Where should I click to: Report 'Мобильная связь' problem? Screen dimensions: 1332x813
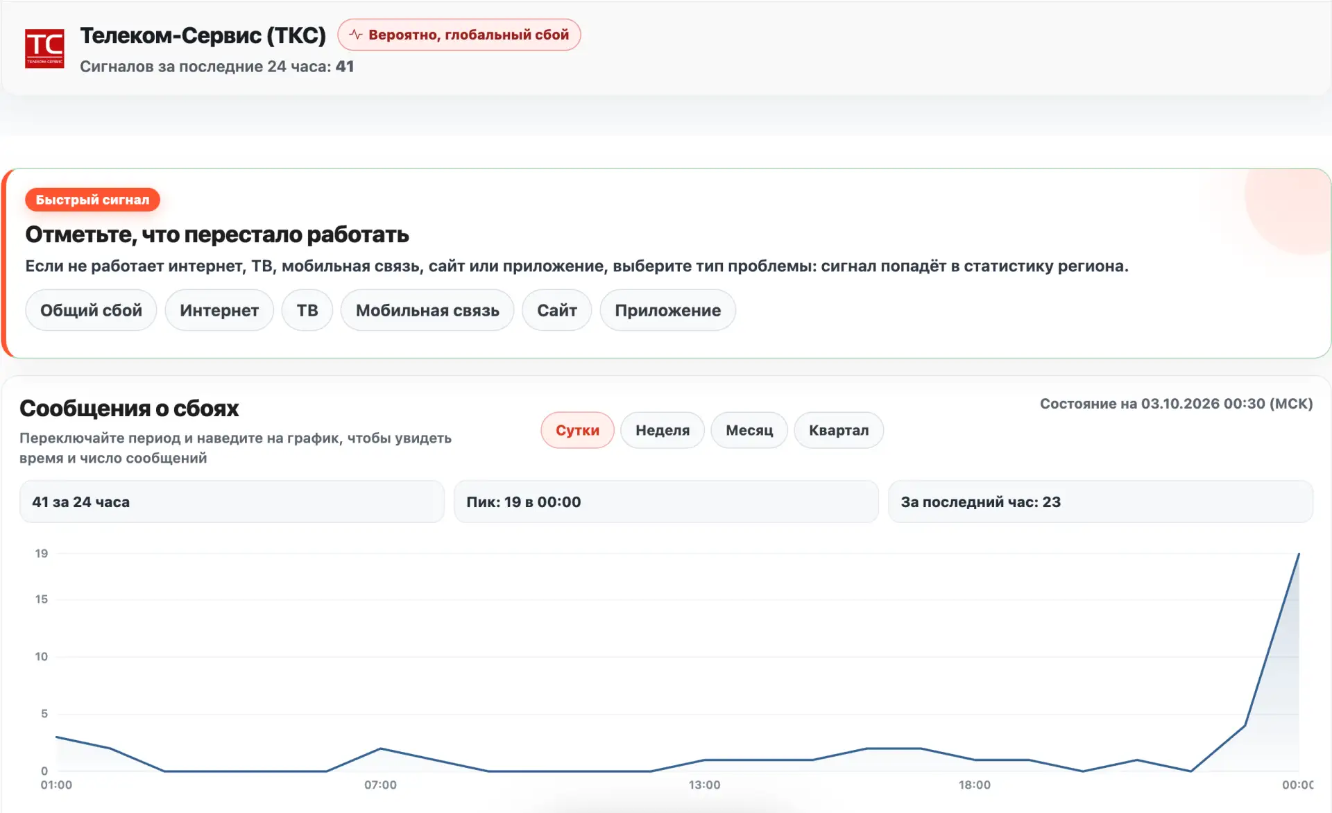point(427,310)
